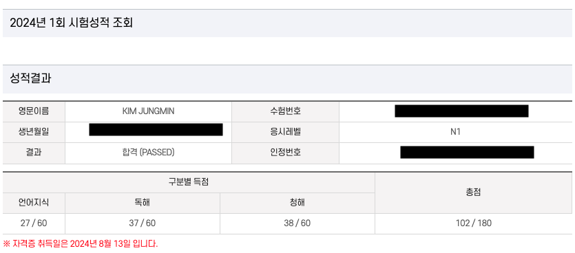
Task: Select the N1 level value
Action: coord(455,132)
